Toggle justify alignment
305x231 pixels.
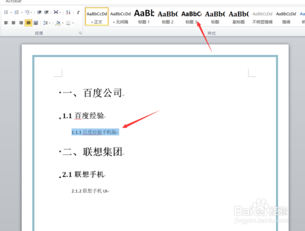click(28, 23)
